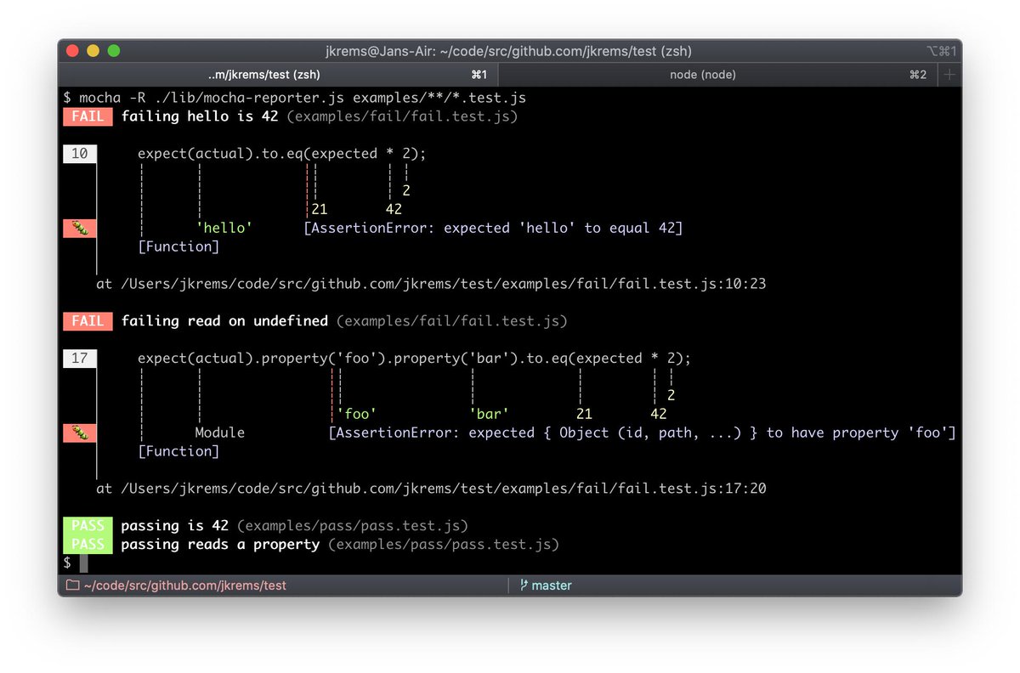Click the line number 17 marker
This screenshot has width=1020, height=673.
[x=80, y=359]
